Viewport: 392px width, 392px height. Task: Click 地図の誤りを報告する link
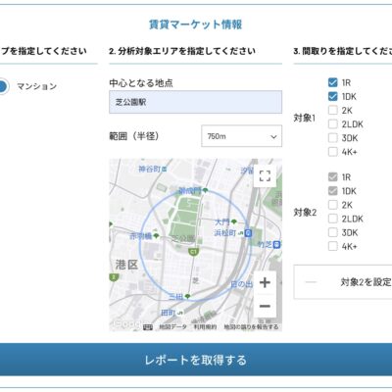[x=251, y=327]
